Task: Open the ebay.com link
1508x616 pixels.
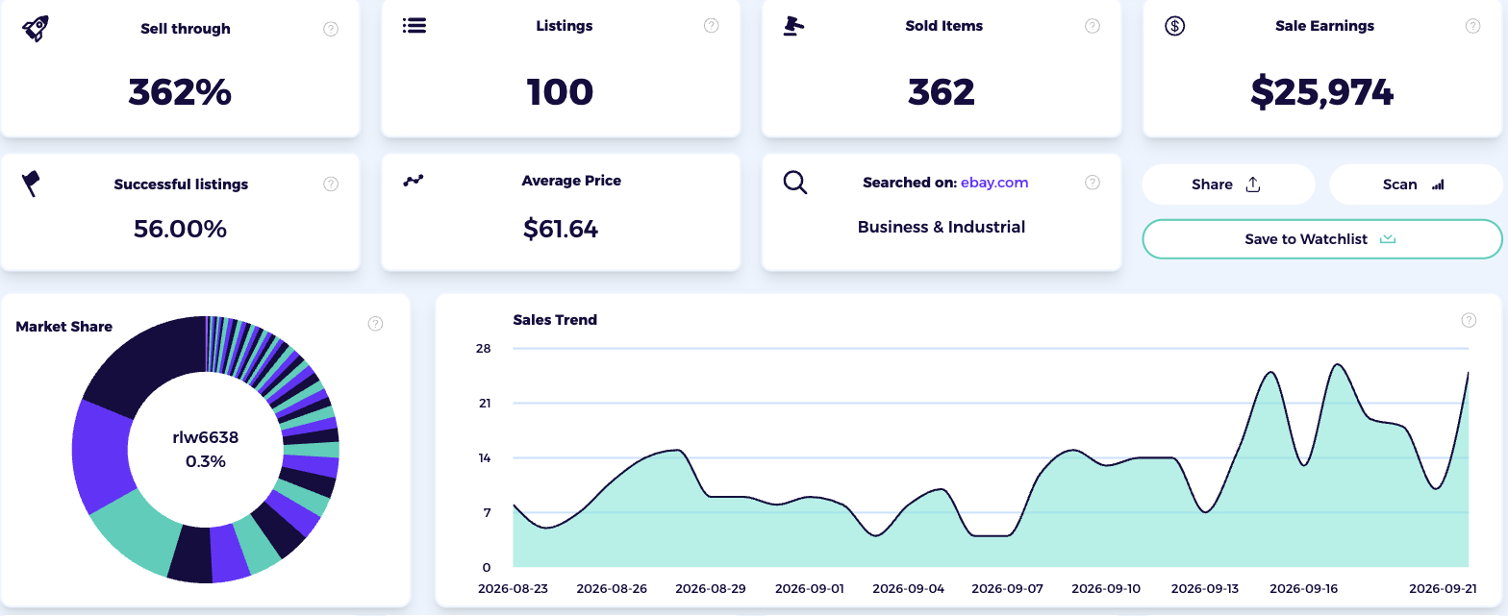Action: 994,182
